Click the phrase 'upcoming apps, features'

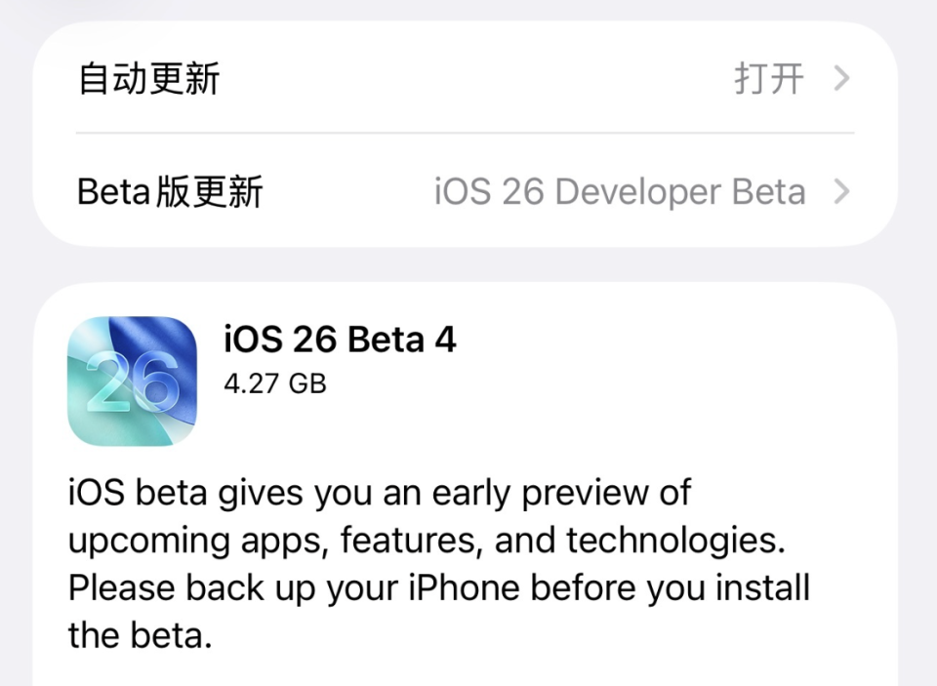coord(272,541)
